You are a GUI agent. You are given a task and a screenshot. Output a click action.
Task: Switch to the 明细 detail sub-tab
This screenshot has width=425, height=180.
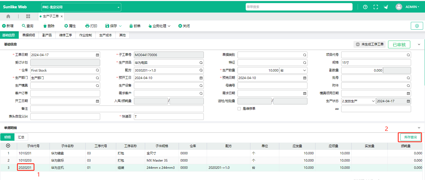[x=7, y=137]
